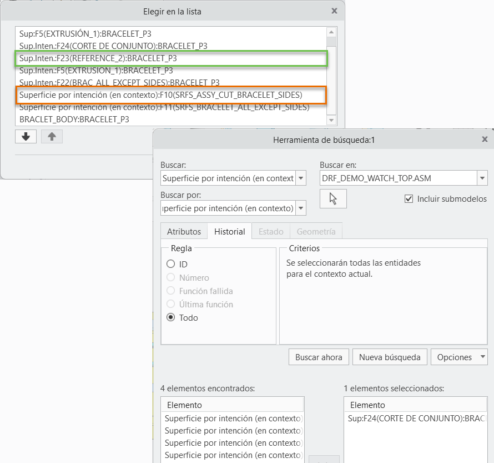The image size is (494, 463).
Task: Select first found Superficie por intención row
Action: (x=233, y=418)
